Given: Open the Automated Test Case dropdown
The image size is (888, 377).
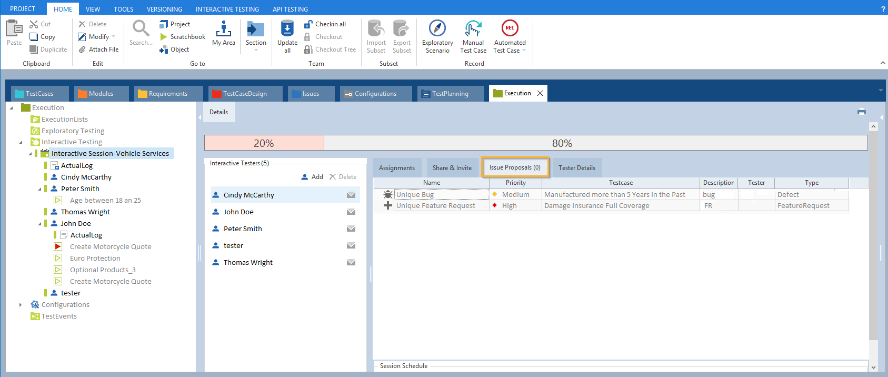Looking at the screenshot, I should [524, 51].
